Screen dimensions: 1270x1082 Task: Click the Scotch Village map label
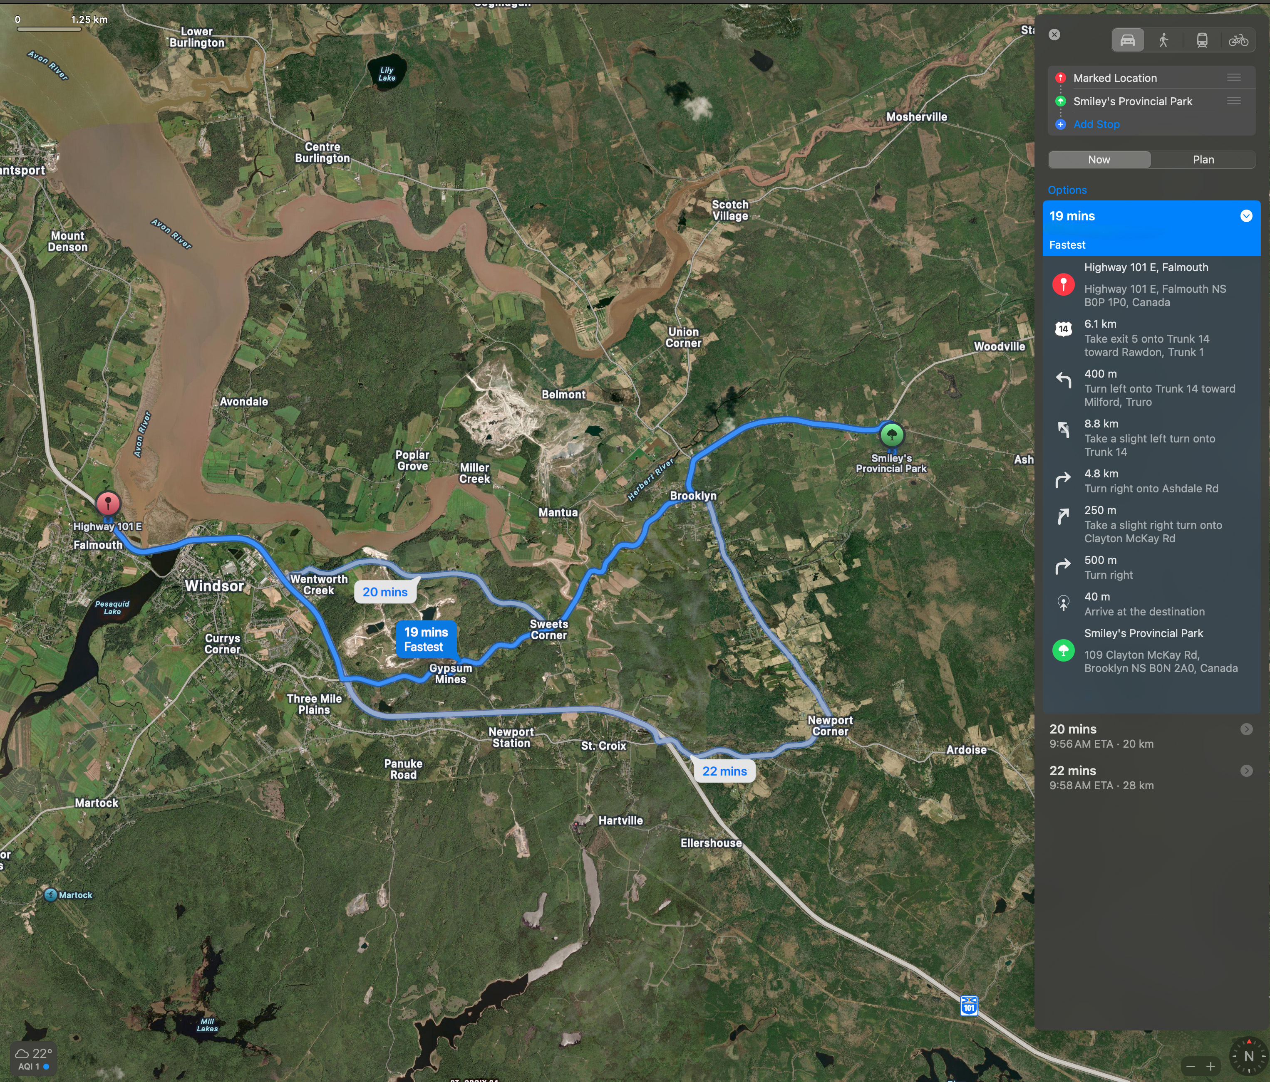coord(730,210)
